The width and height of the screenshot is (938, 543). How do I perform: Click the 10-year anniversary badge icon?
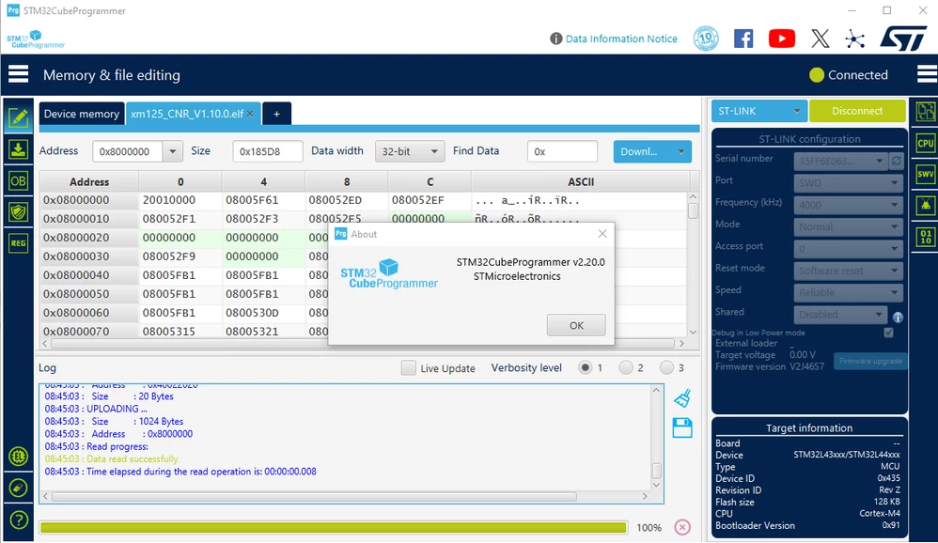pos(706,39)
